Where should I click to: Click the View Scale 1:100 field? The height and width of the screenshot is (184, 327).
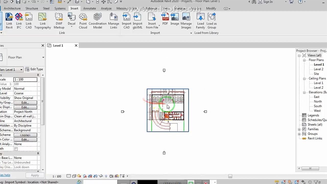[25, 79]
